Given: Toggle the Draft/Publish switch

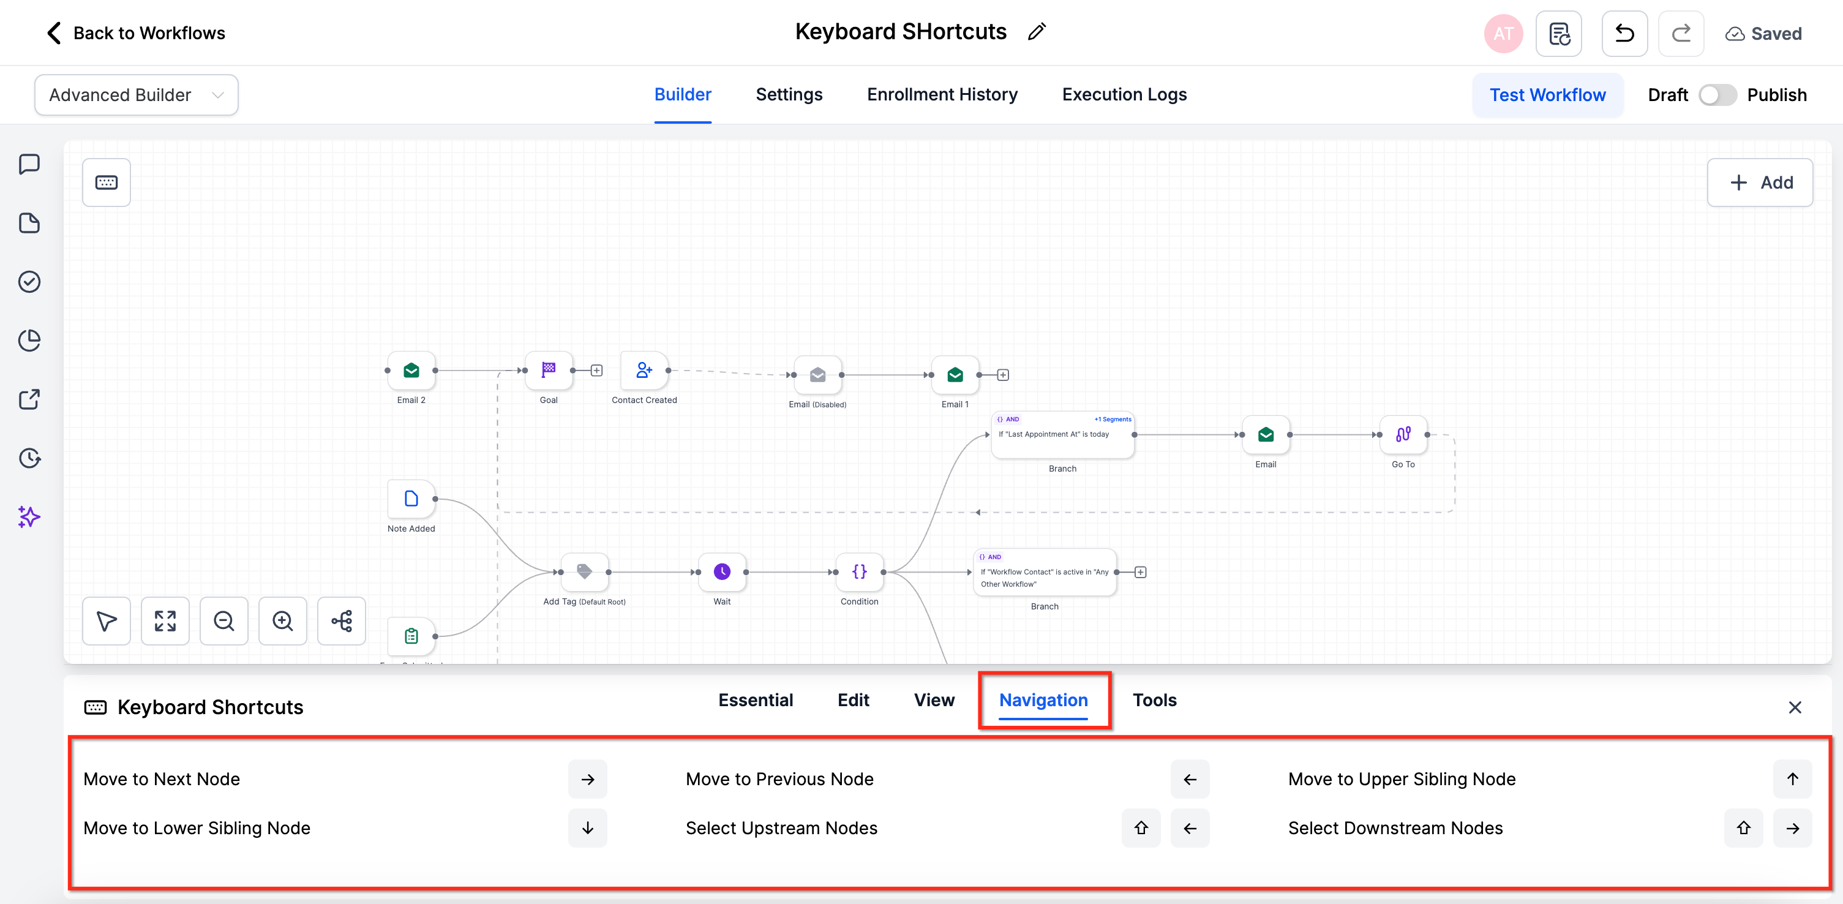Looking at the screenshot, I should (x=1717, y=95).
